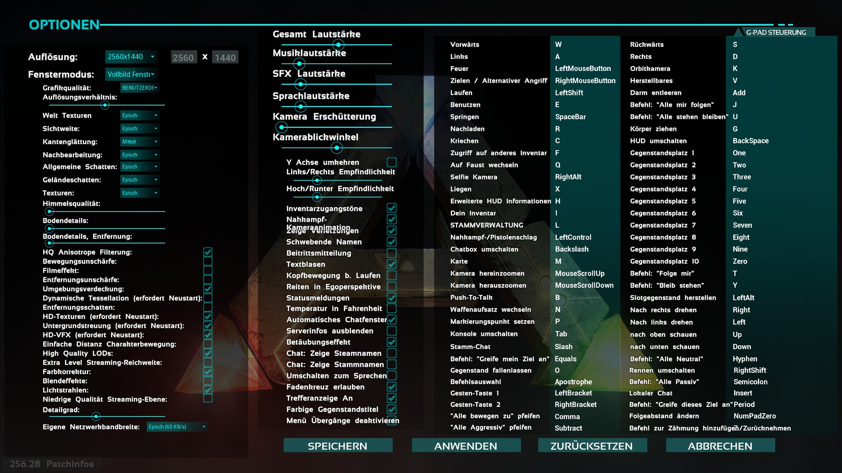Screen dimensions: 842x473
Task: Disable the HQ Anisotrope Filterung checkbox
Action: tap(208, 252)
